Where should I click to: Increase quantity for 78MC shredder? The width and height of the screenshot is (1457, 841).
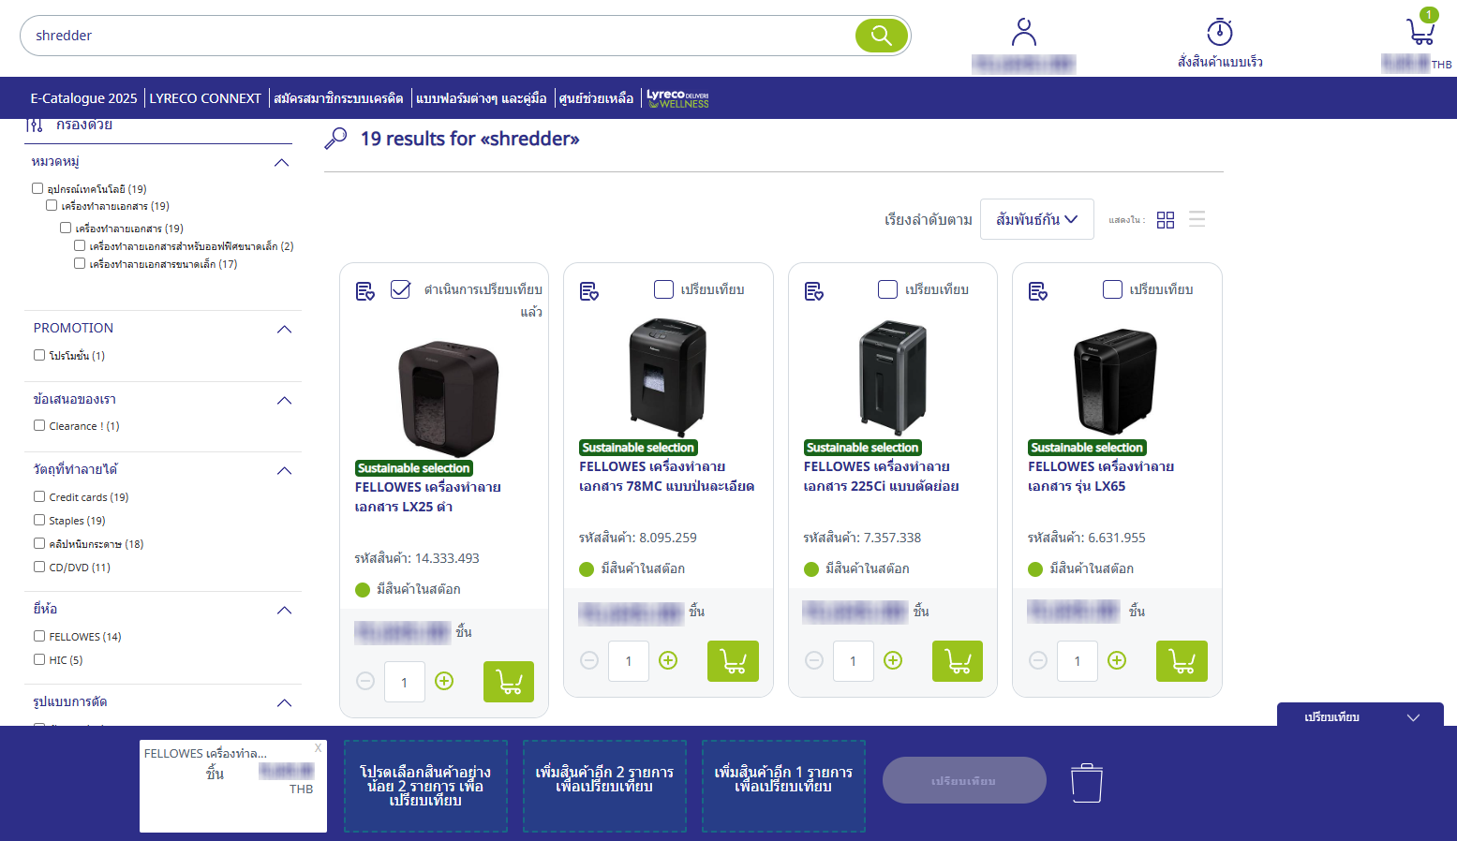pyautogui.click(x=668, y=660)
